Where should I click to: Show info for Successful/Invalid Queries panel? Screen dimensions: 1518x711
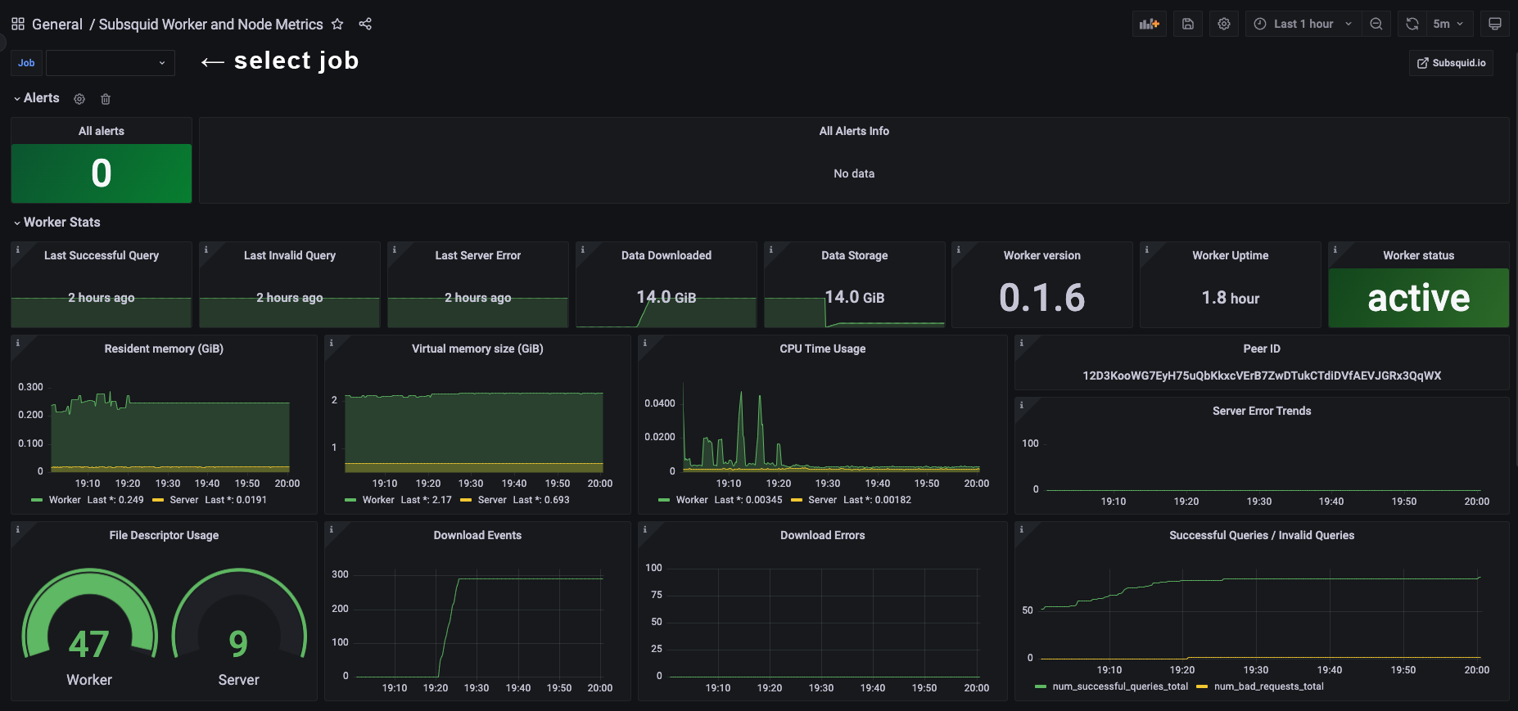[1022, 529]
